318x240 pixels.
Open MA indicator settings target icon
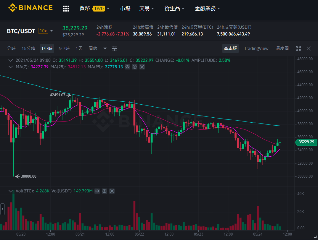[135, 67]
